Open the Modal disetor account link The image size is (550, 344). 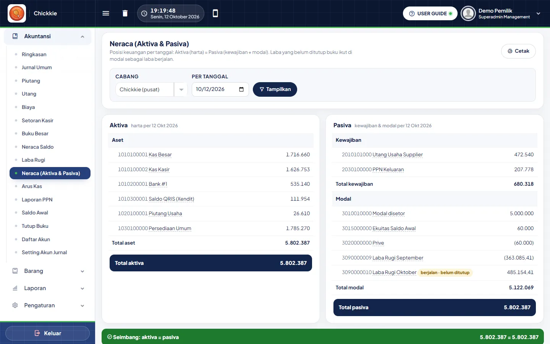(388, 214)
